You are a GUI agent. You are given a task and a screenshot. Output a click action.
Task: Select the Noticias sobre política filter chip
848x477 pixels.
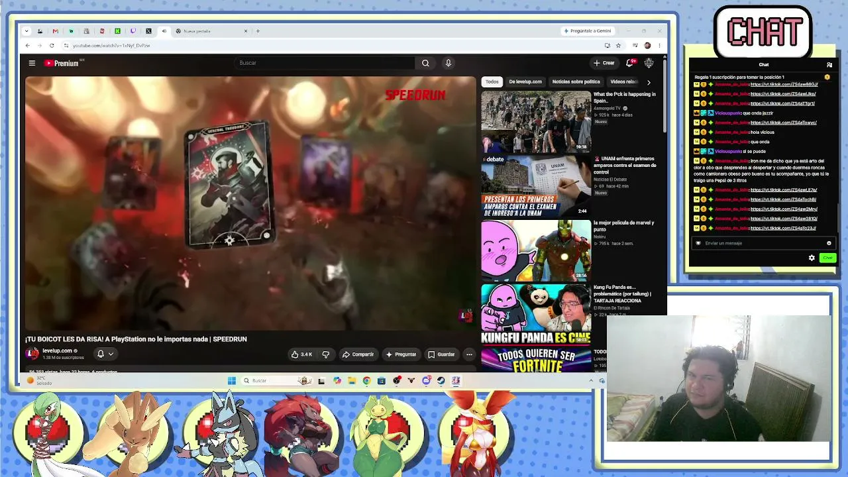pyautogui.click(x=576, y=82)
